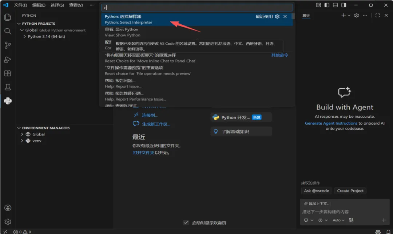This screenshot has height=234, width=393.
Task: Click the VS Code logo icon
Action: coord(5,5)
